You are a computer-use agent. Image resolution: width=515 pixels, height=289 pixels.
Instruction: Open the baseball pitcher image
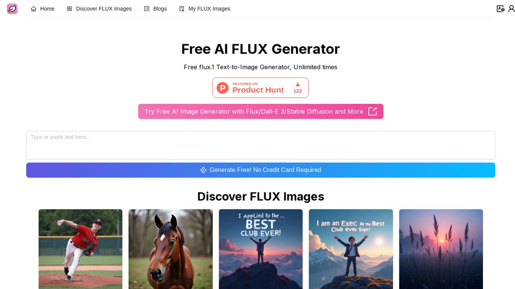(x=80, y=249)
